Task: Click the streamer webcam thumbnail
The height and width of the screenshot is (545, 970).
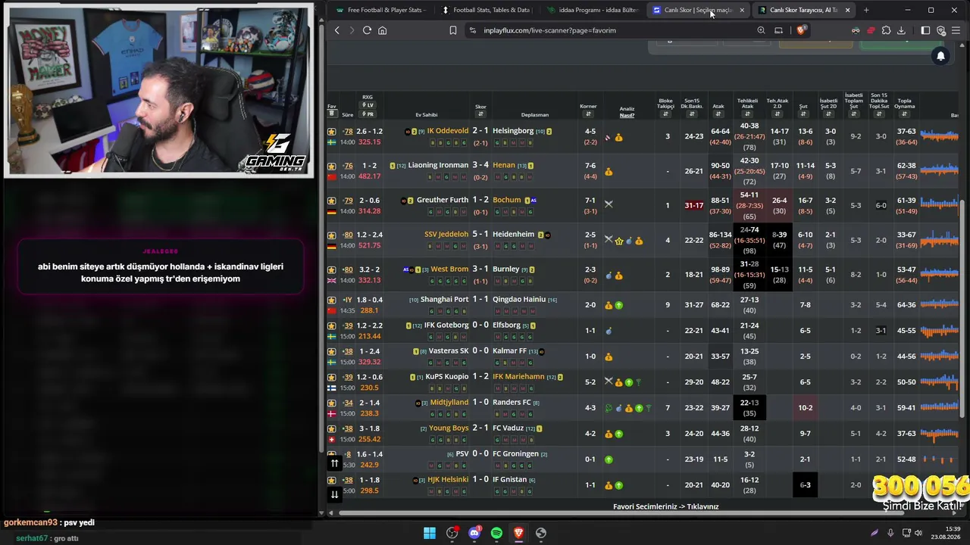Action: tap(159, 92)
